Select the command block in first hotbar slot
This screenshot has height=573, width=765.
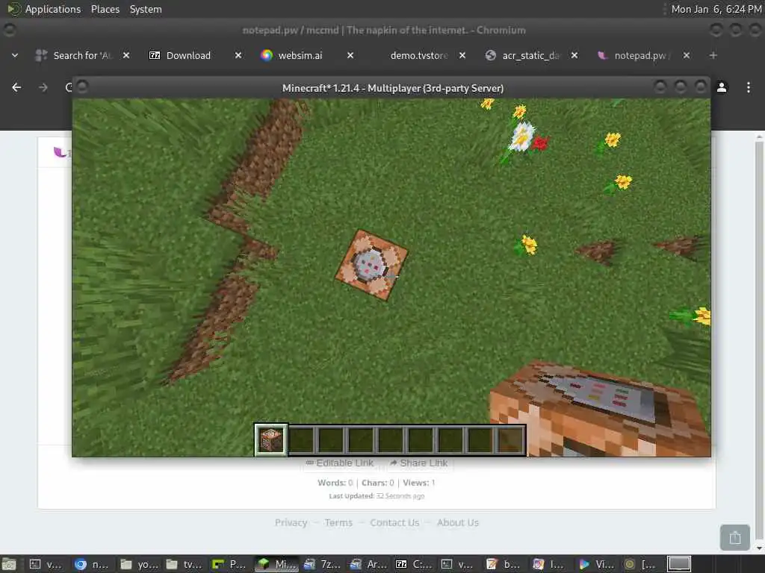point(271,440)
